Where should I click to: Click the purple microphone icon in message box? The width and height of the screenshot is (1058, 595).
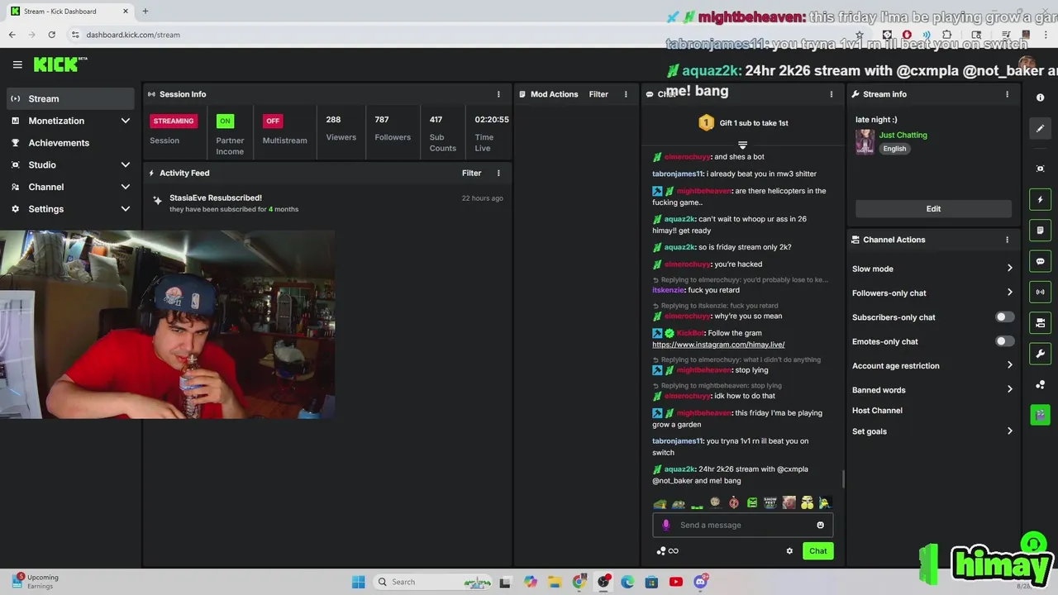(666, 525)
